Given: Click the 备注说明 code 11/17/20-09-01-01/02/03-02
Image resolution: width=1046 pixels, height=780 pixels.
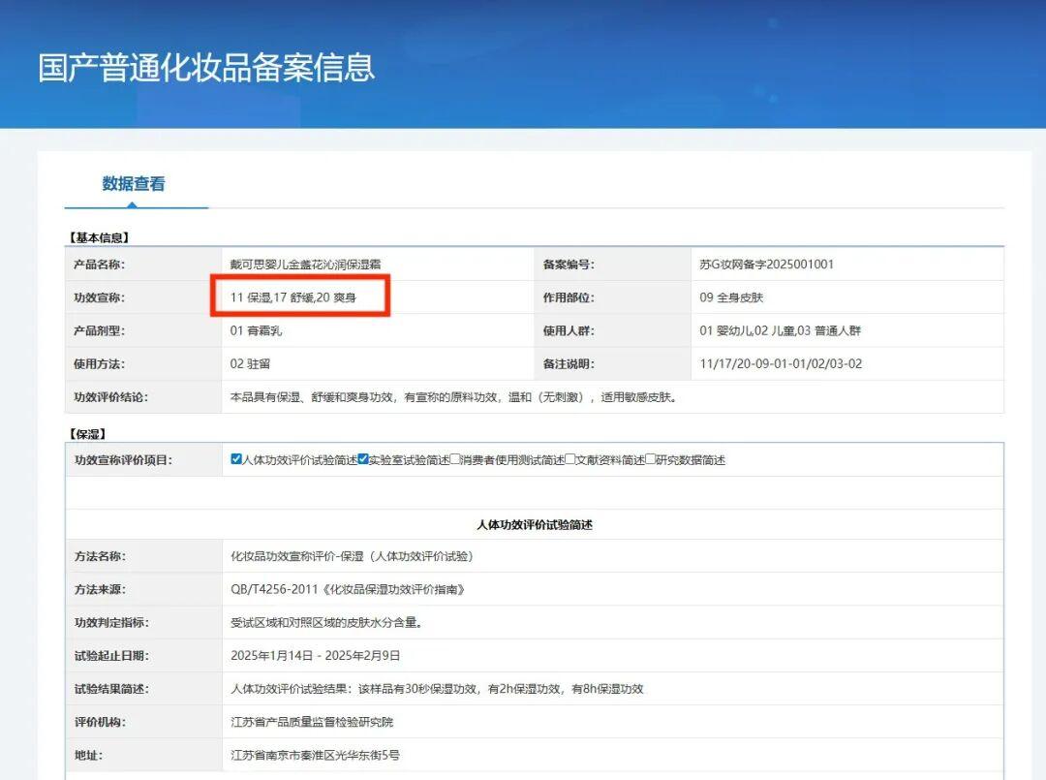Looking at the screenshot, I should (781, 364).
